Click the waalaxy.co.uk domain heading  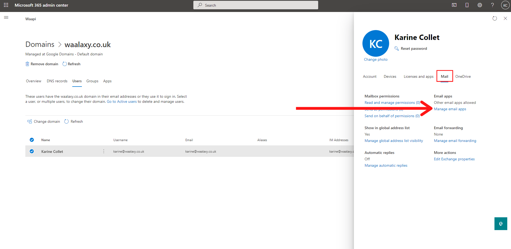(87, 44)
